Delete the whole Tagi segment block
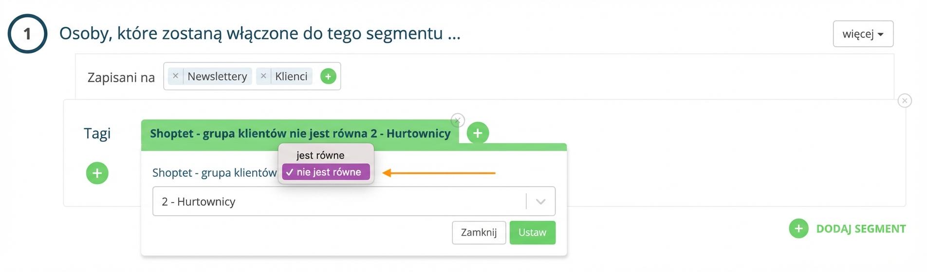The width and height of the screenshot is (927, 272). click(904, 101)
